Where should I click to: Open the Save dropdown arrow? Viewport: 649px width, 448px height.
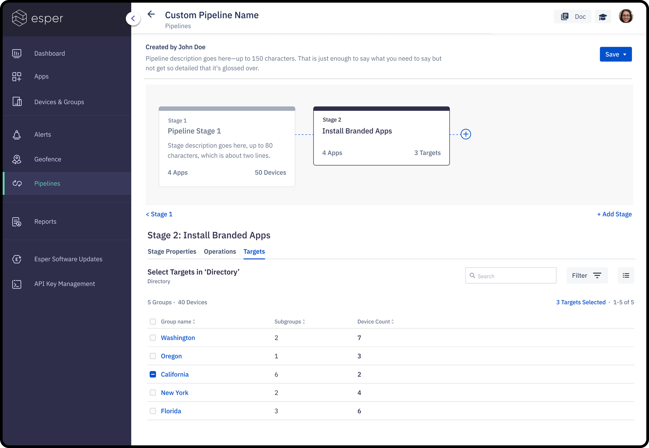click(x=625, y=54)
